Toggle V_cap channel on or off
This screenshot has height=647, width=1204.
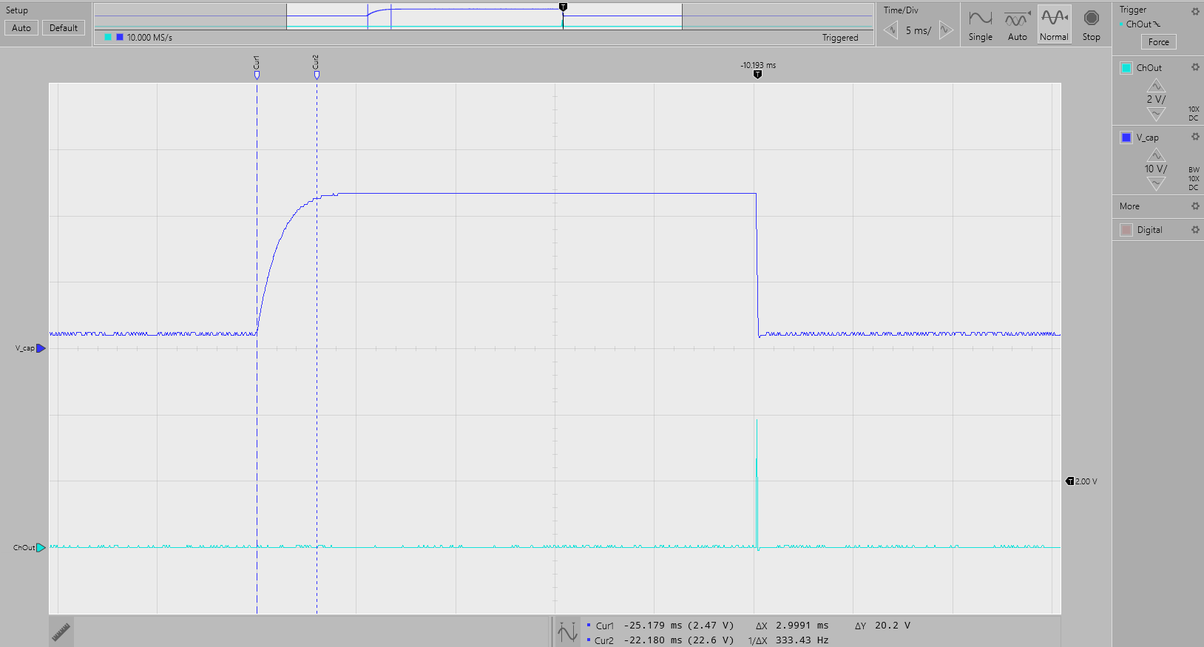point(1126,138)
